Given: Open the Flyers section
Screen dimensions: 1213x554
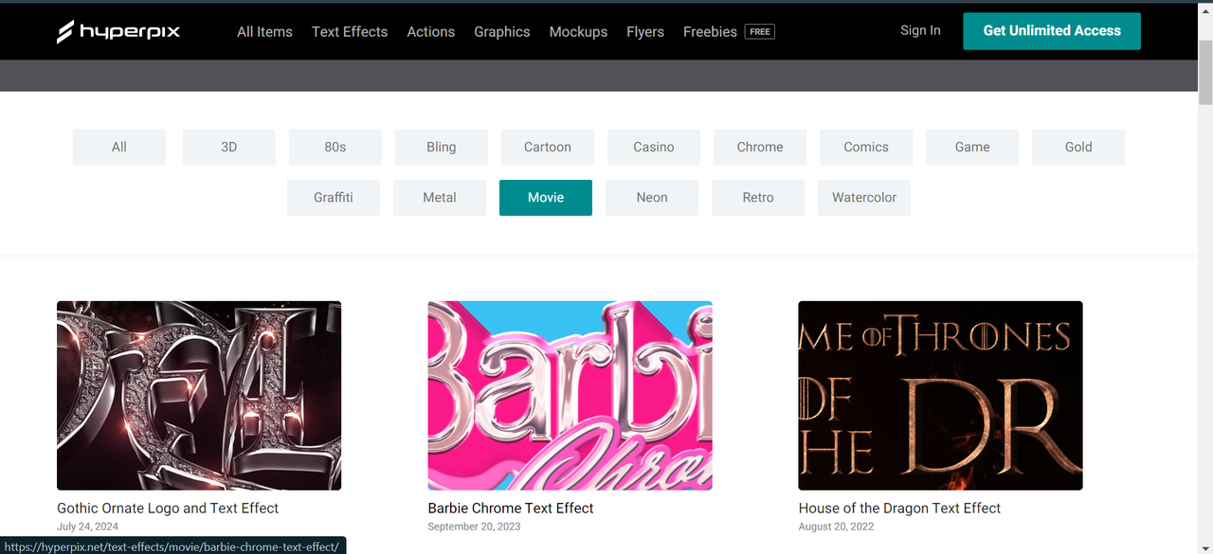Looking at the screenshot, I should click(x=645, y=31).
